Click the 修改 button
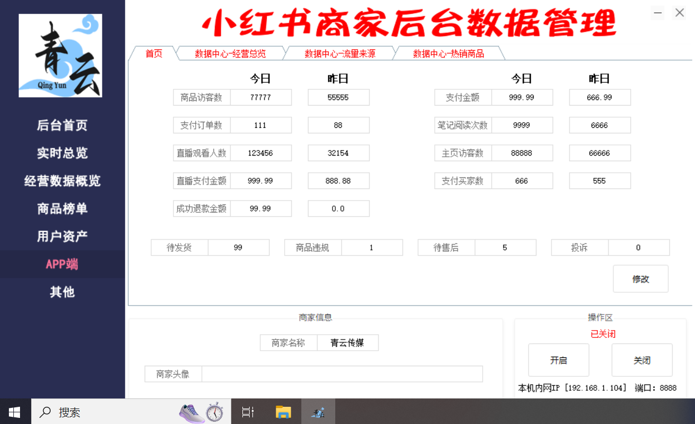695x424 pixels. tap(641, 279)
